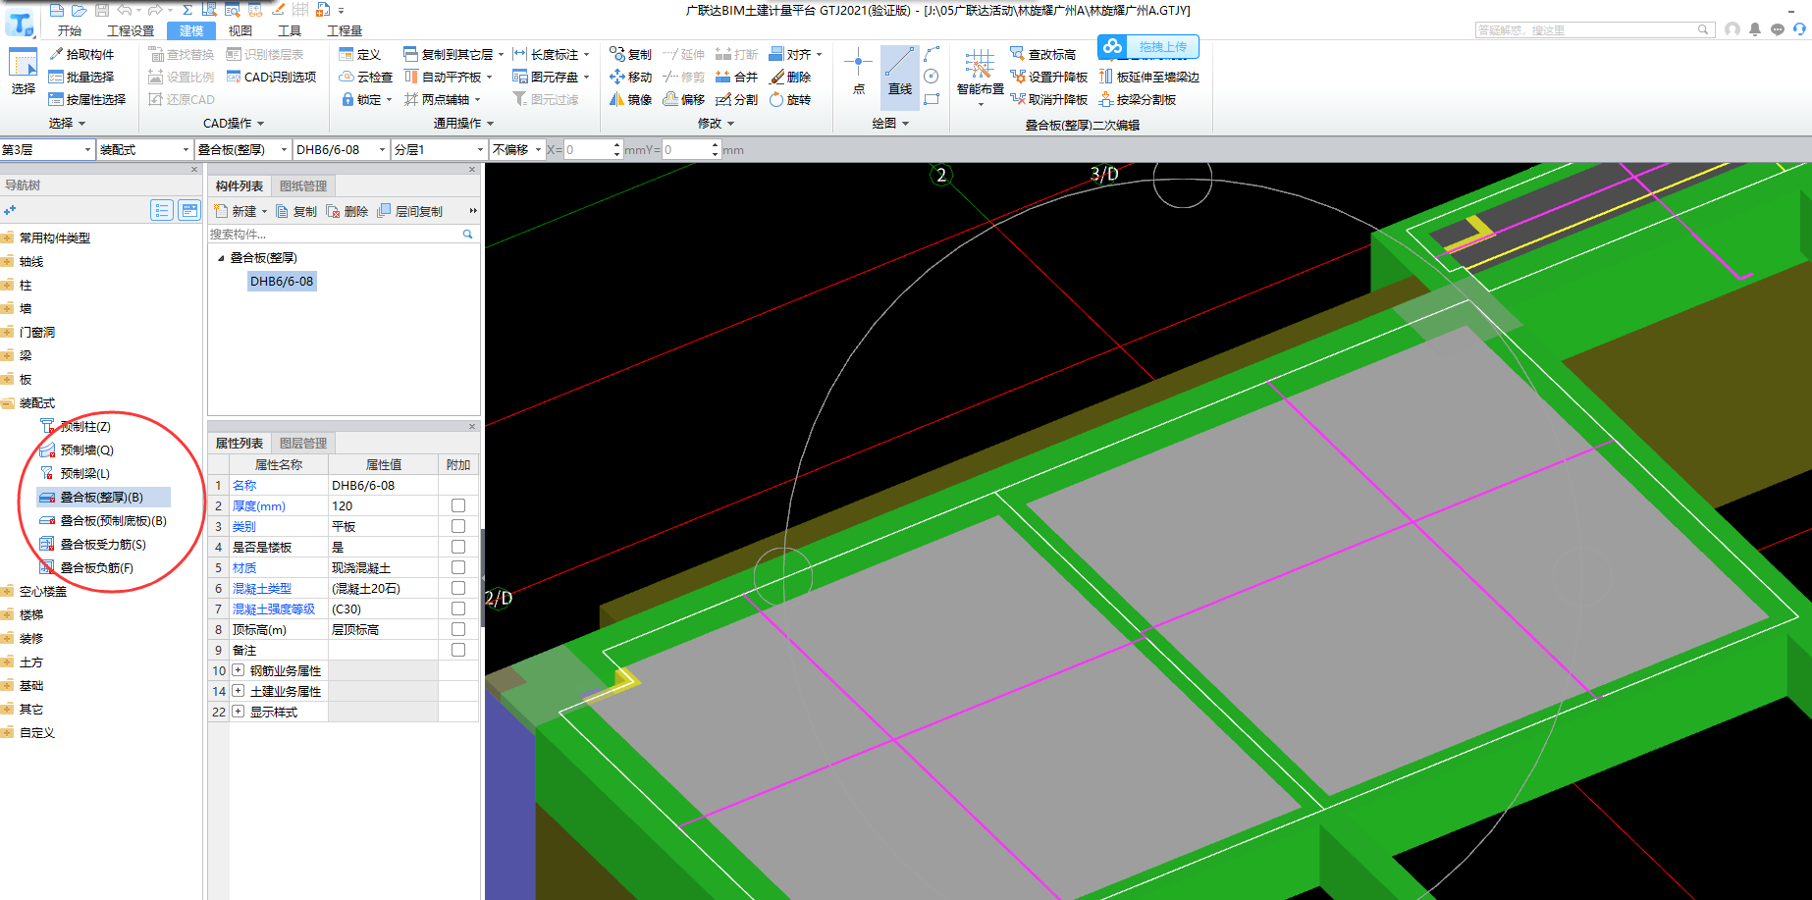Viewport: 1812px width, 900px height.
Task: Click 查改标高 elevation check tool
Action: [1043, 54]
